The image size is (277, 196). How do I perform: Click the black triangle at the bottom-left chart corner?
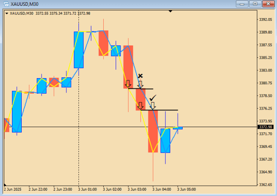point(5,185)
